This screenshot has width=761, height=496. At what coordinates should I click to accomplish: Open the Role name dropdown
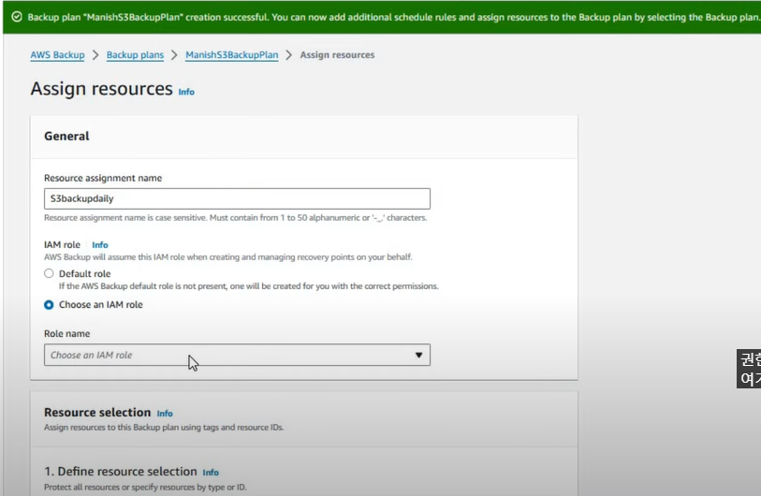coord(237,355)
